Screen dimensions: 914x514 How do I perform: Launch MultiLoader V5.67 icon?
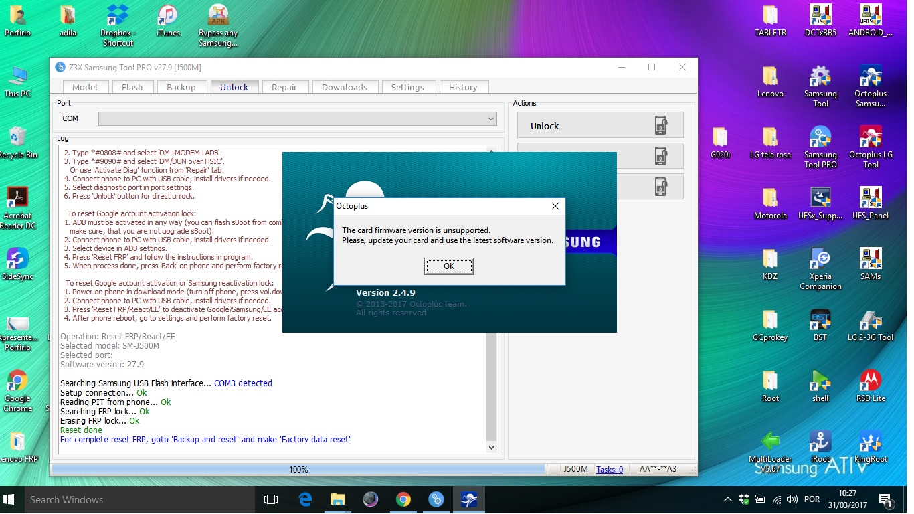[770, 452]
